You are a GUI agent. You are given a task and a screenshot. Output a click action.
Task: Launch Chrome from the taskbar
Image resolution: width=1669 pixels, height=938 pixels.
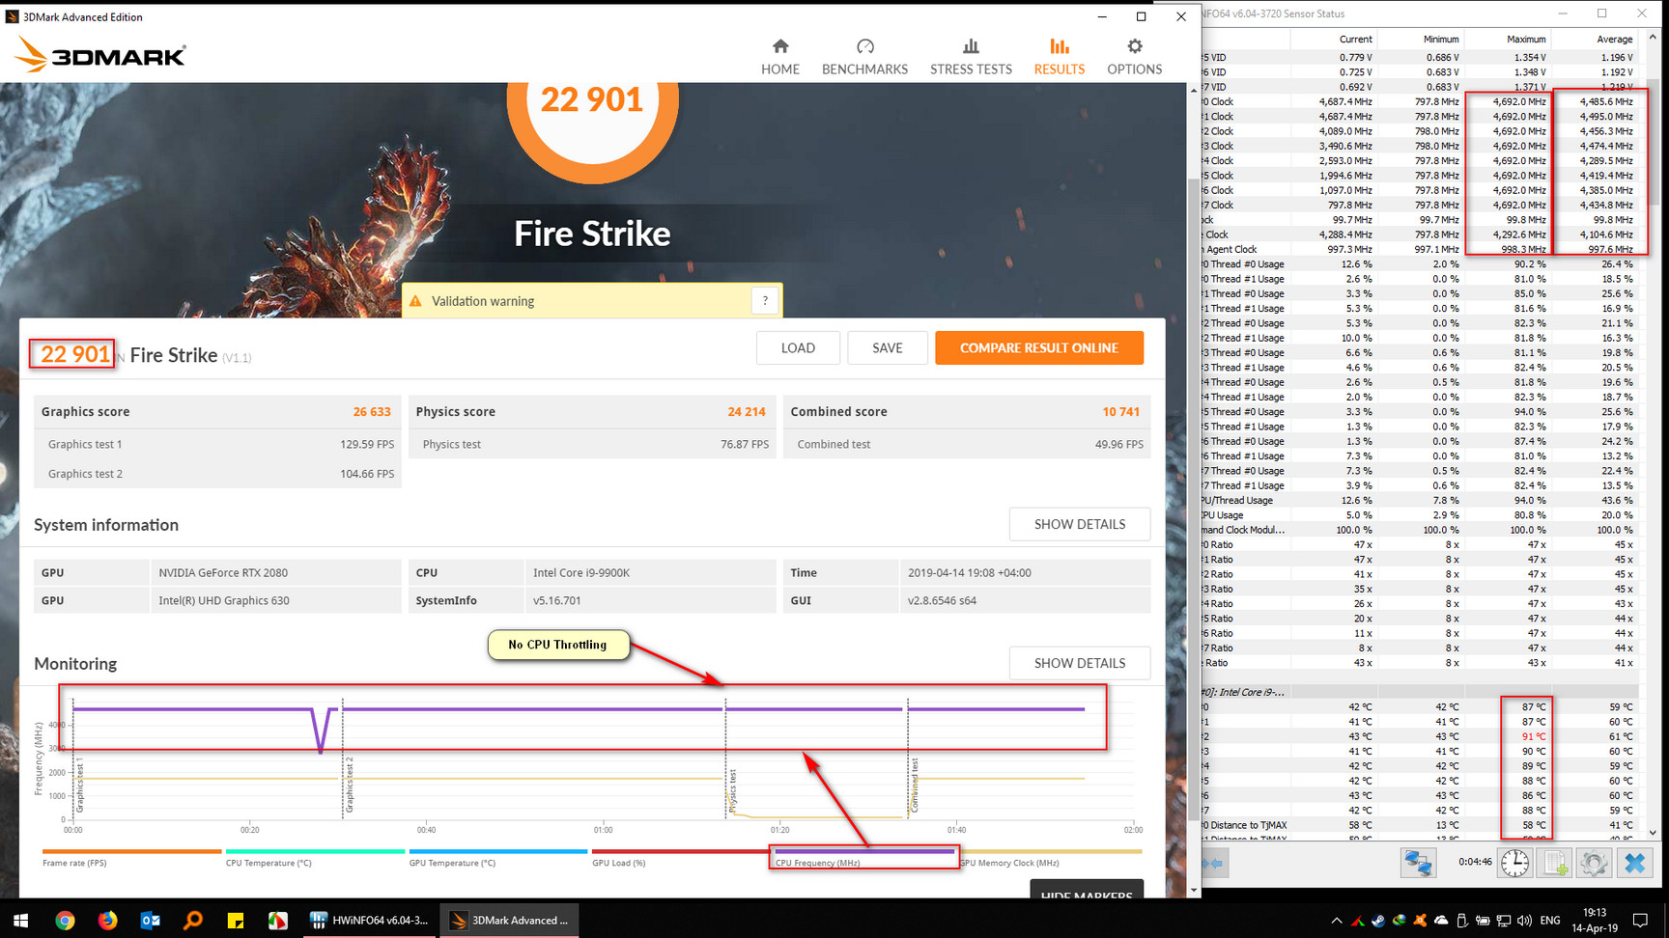pyautogui.click(x=65, y=920)
